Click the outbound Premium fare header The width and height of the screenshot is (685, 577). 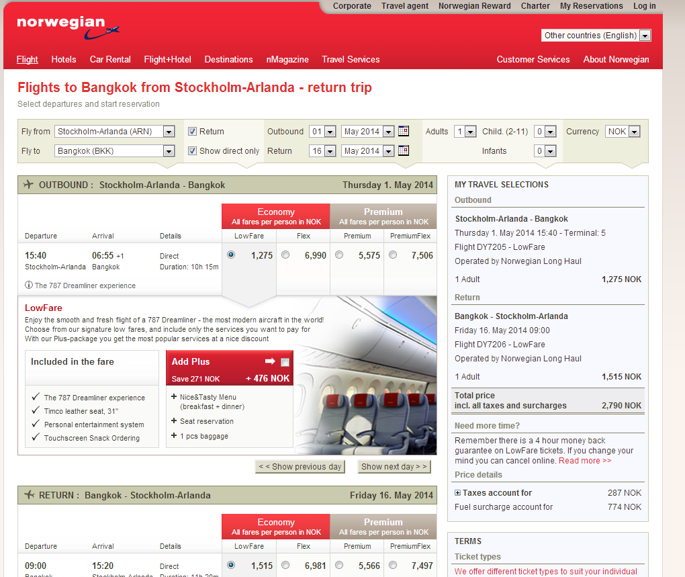pos(383,216)
